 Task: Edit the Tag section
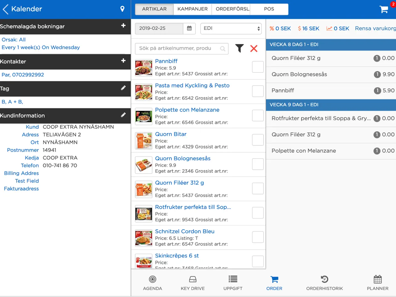pos(123,88)
